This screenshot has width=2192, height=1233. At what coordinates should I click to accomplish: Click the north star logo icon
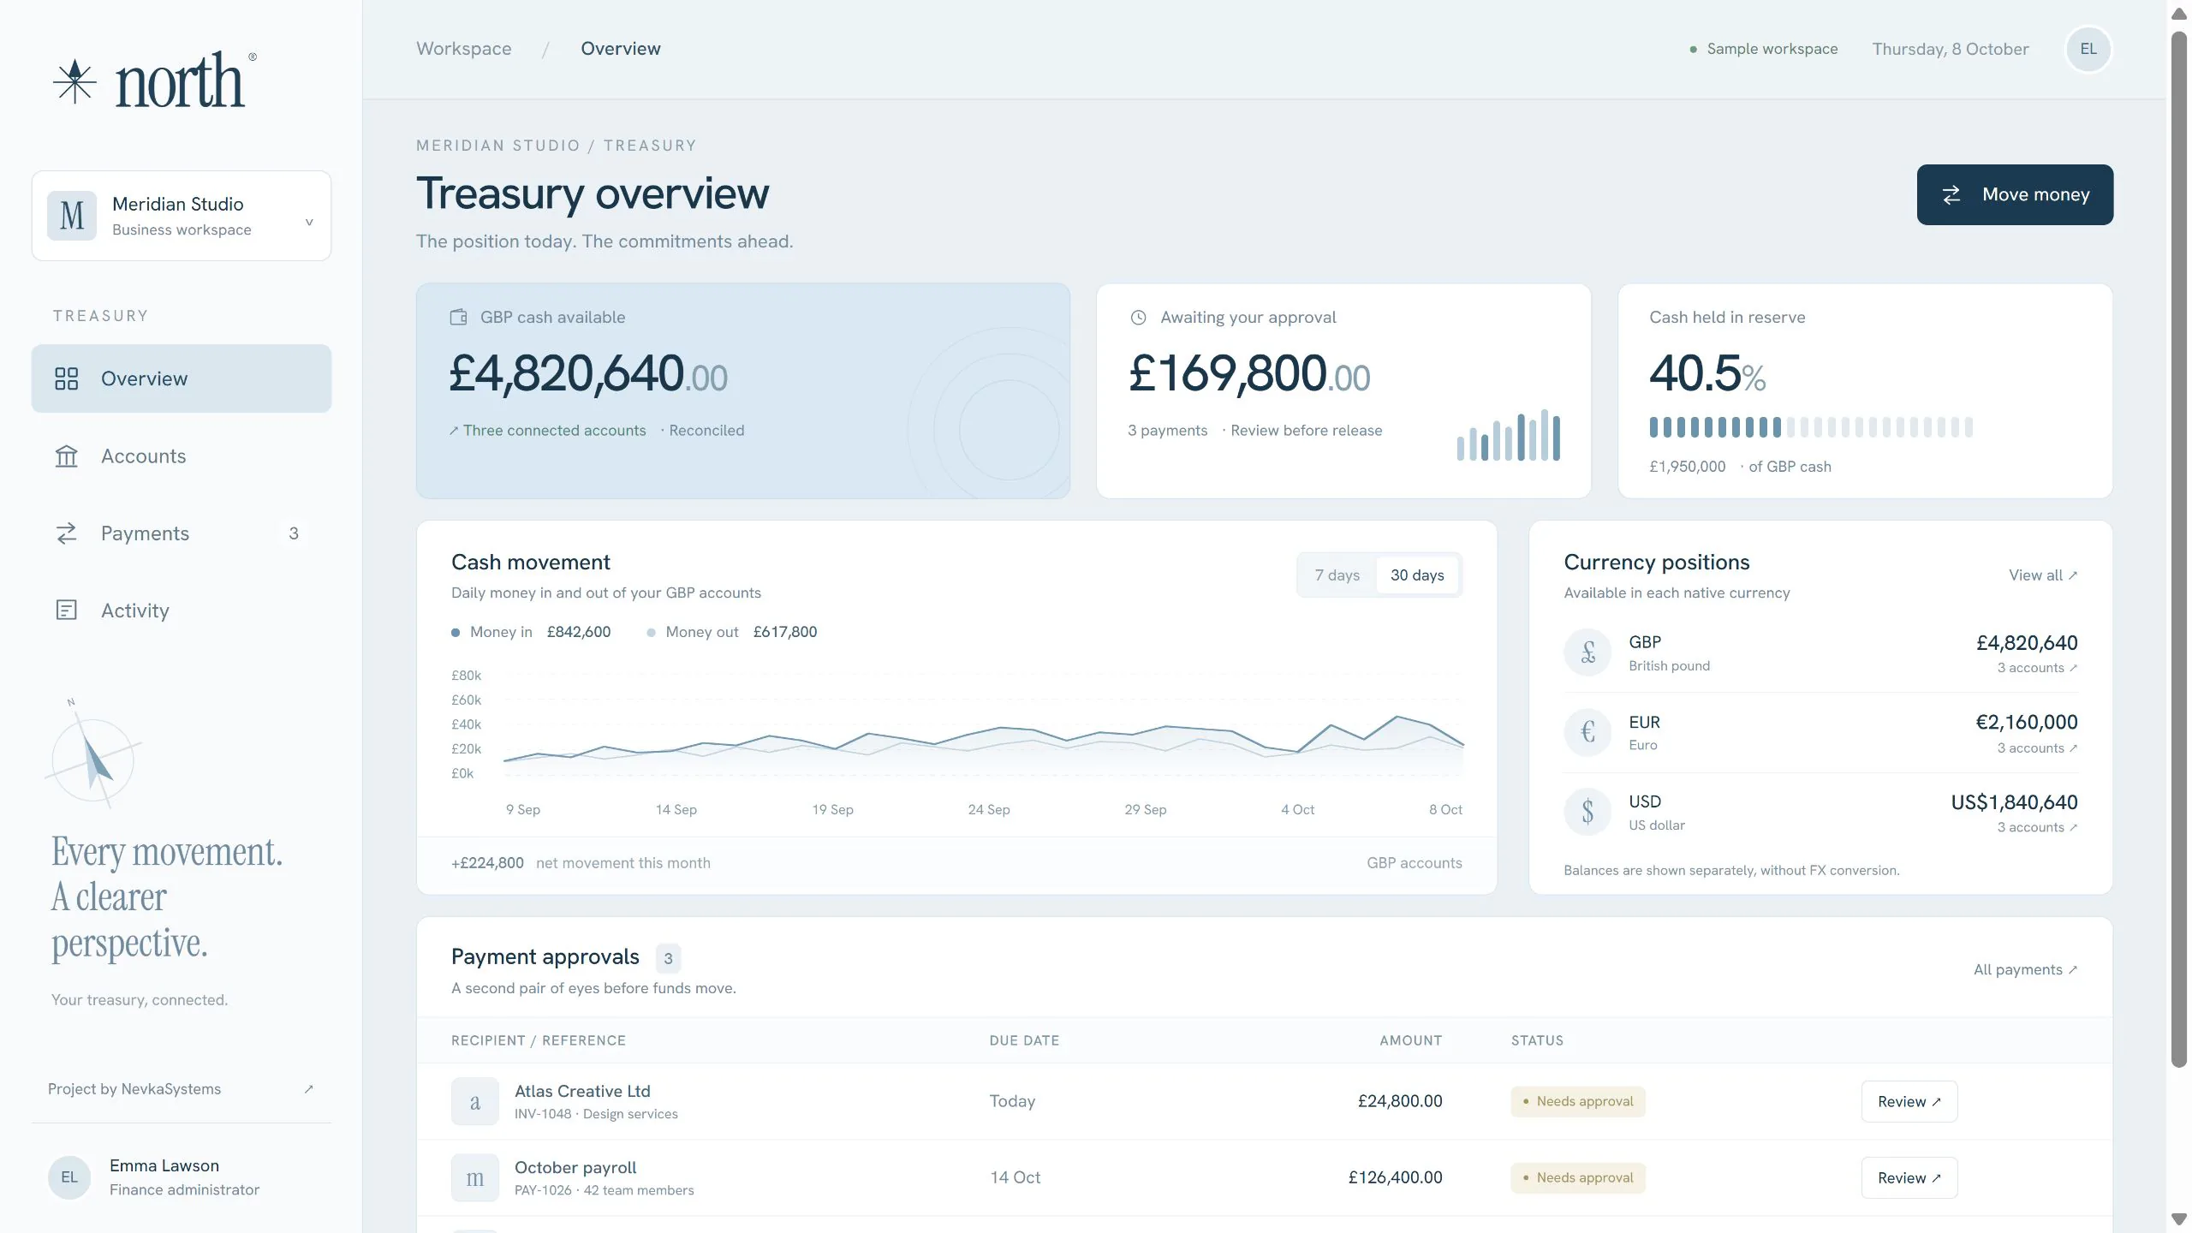[74, 81]
